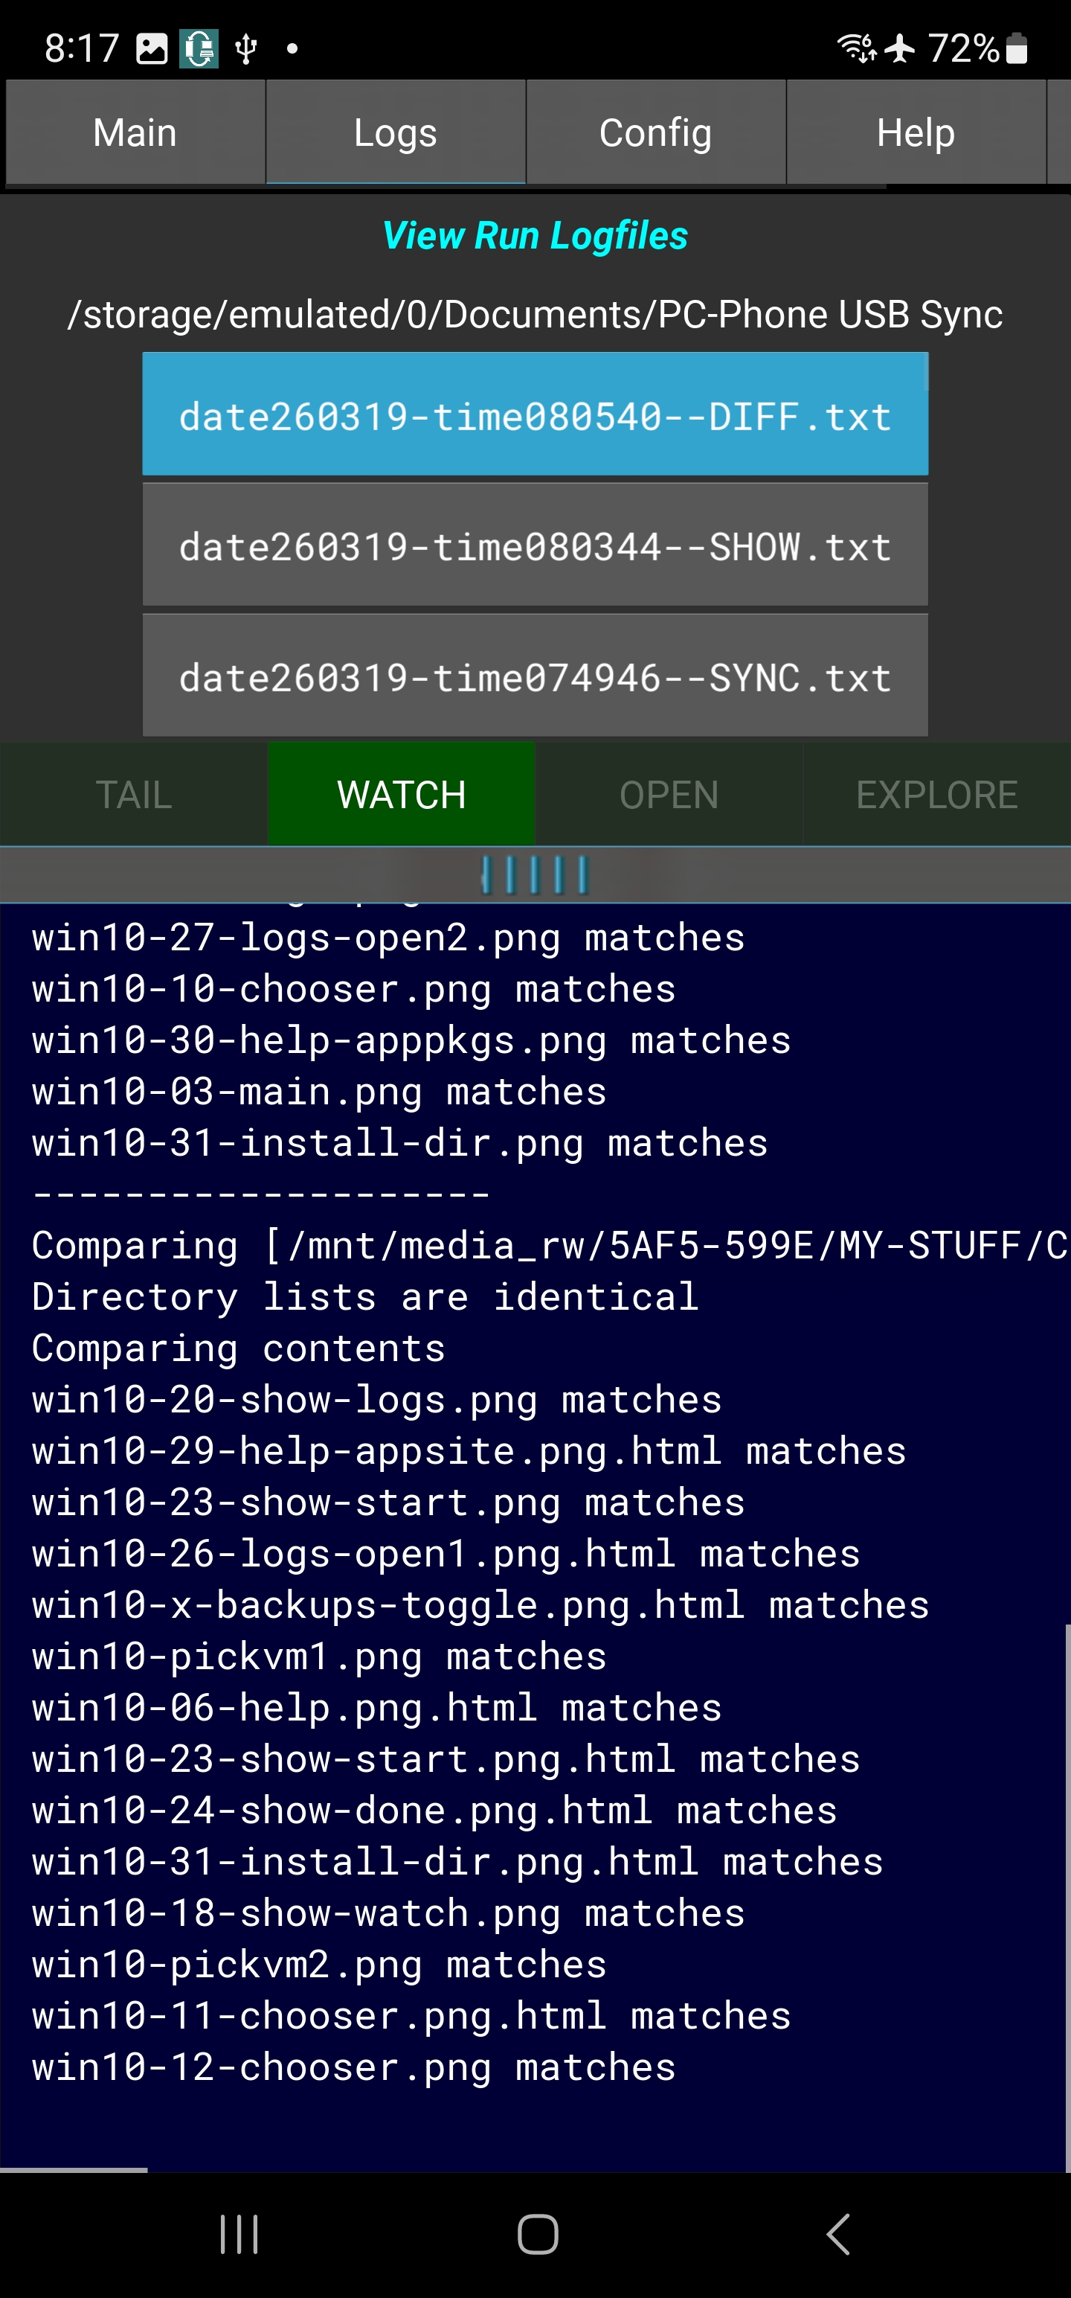Tap the airplane mode status icon
Image resolution: width=1071 pixels, height=2298 pixels.
pyautogui.click(x=900, y=48)
